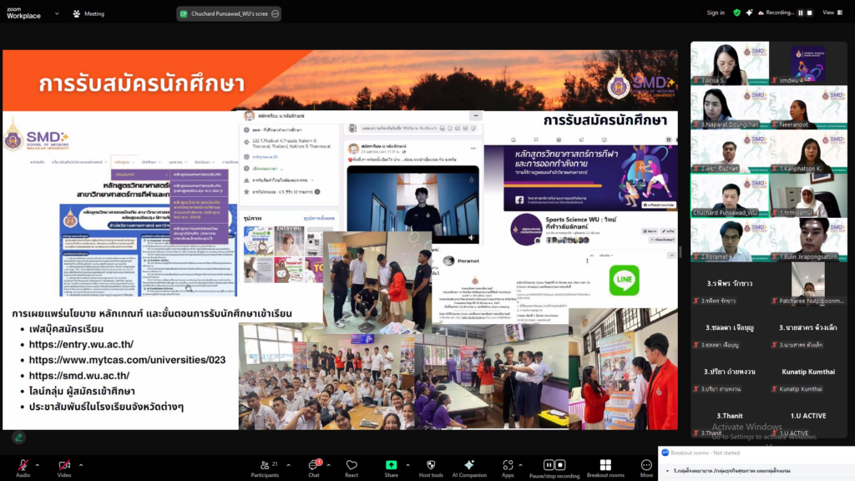
Task: Pause recording using the top bar button
Action: coord(801,13)
